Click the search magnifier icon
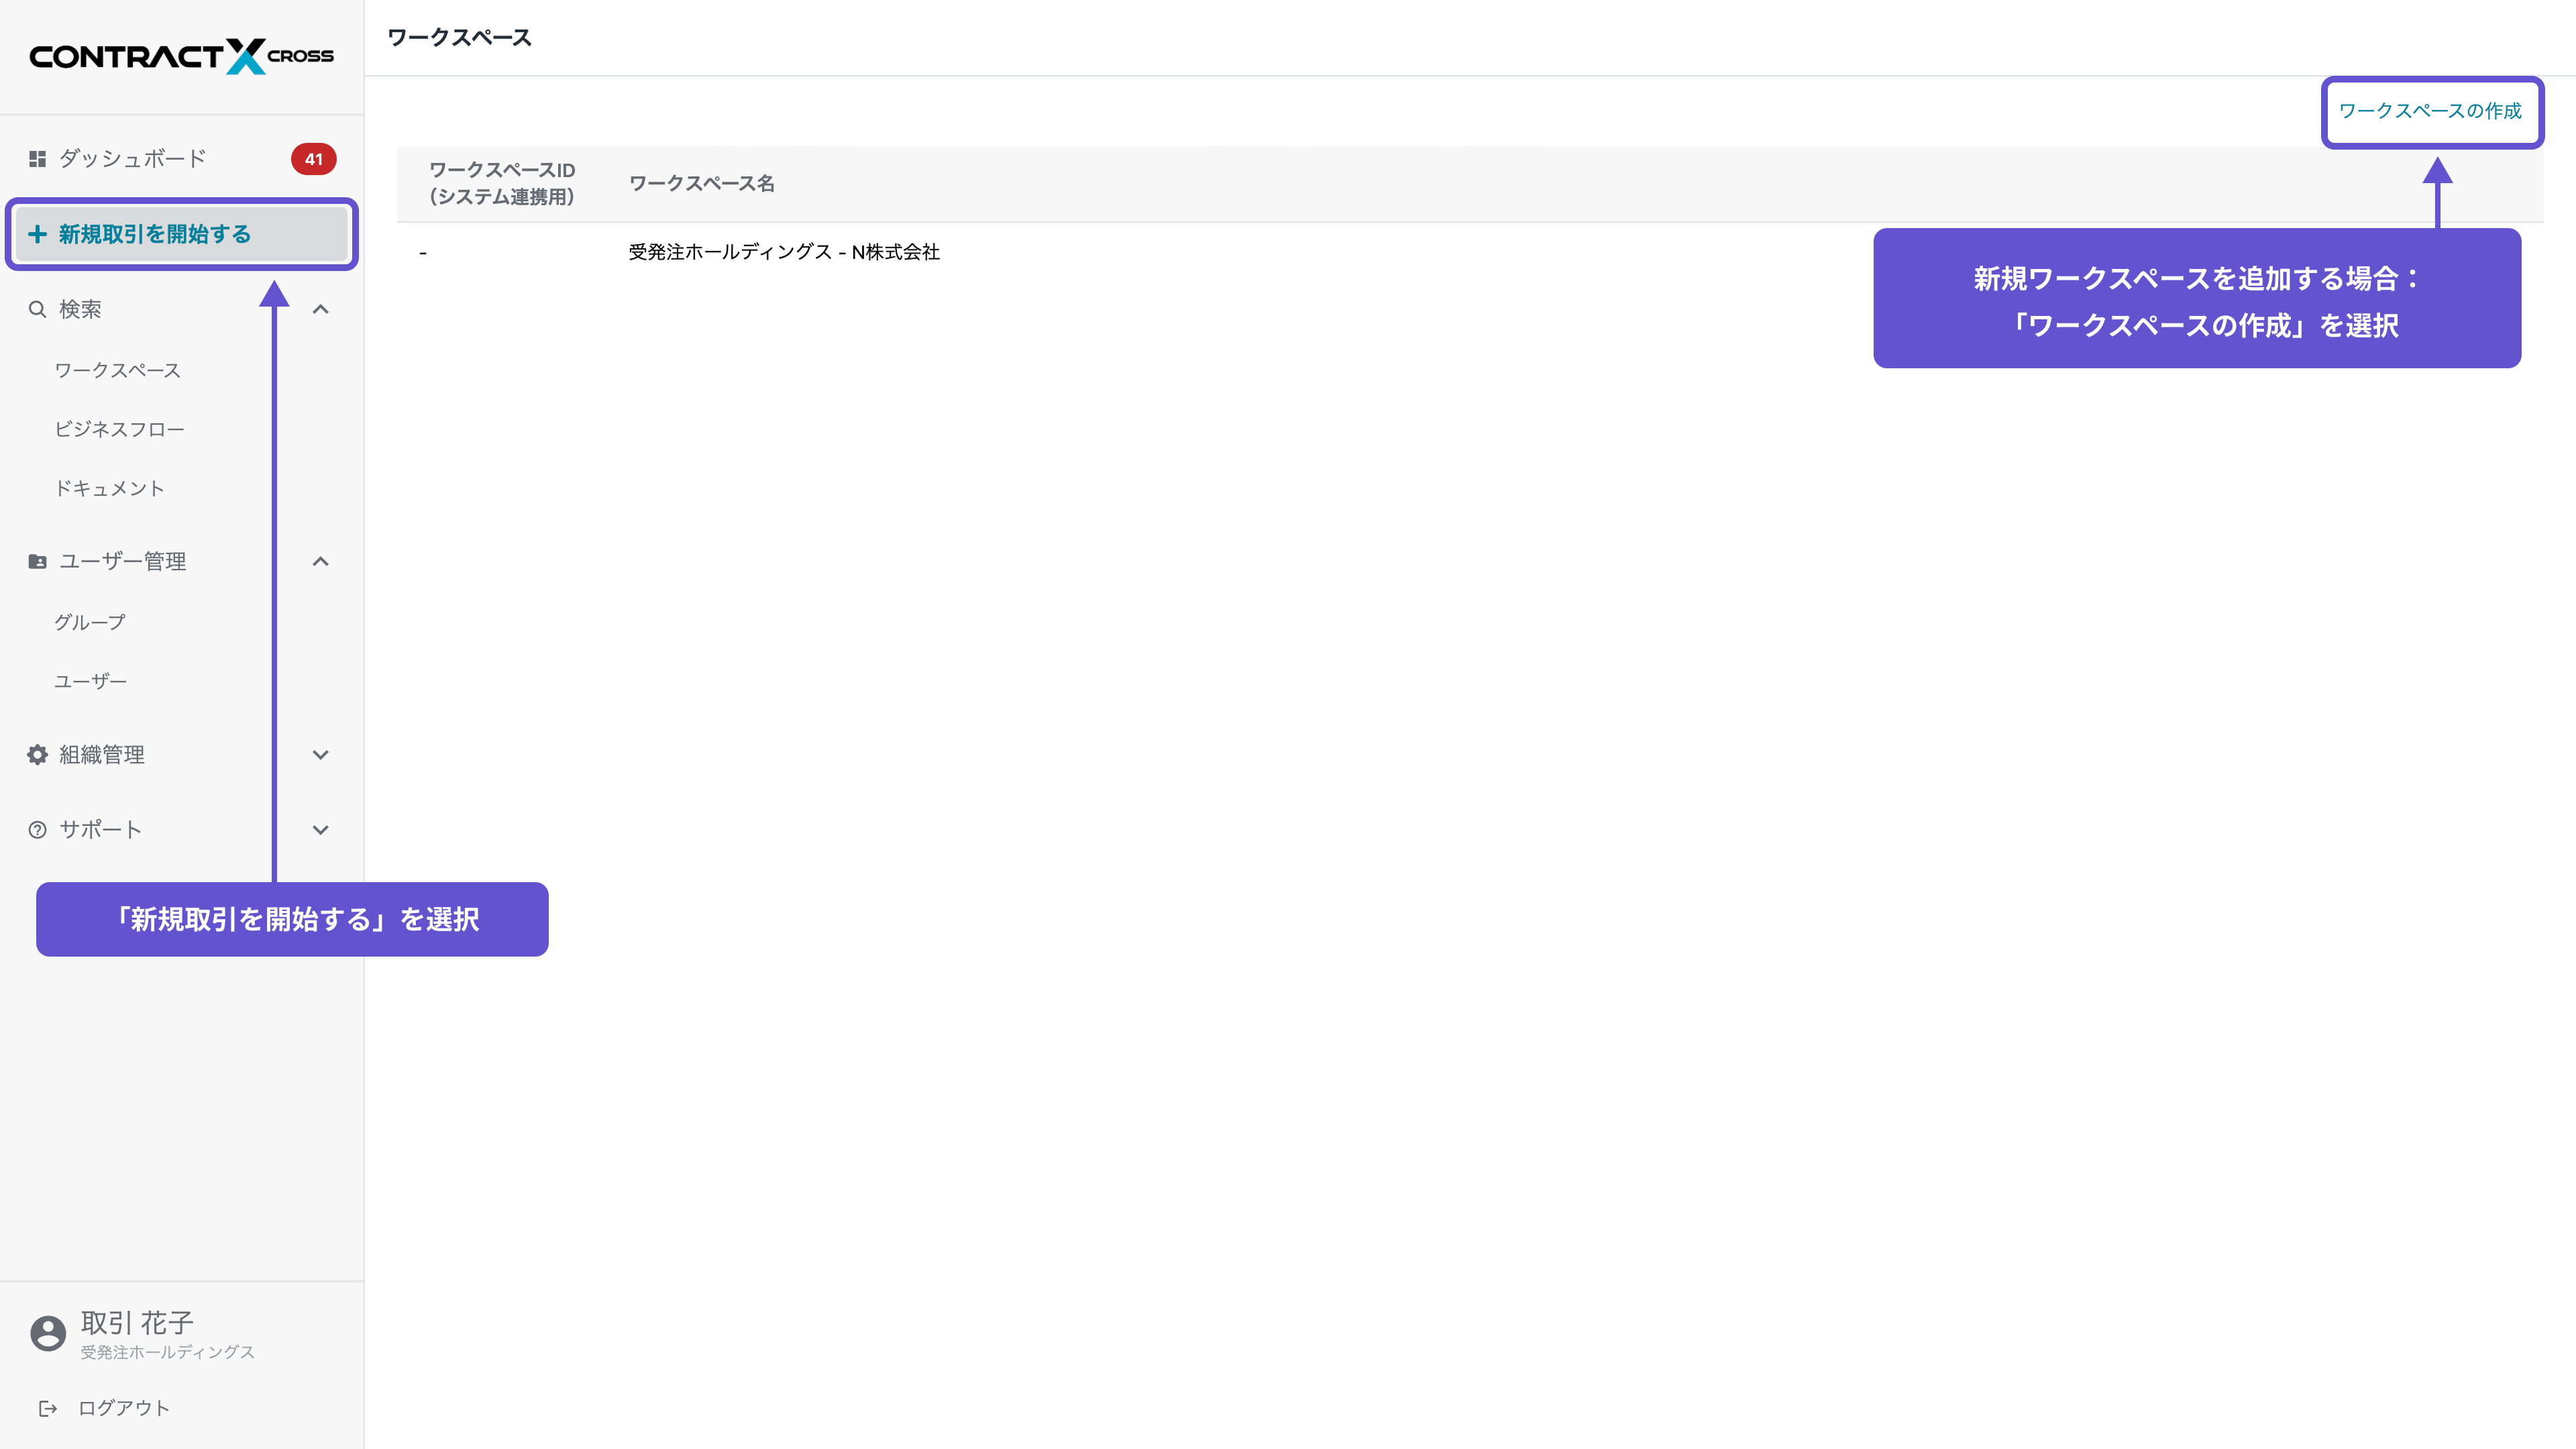The image size is (2576, 1449). tap(37, 309)
